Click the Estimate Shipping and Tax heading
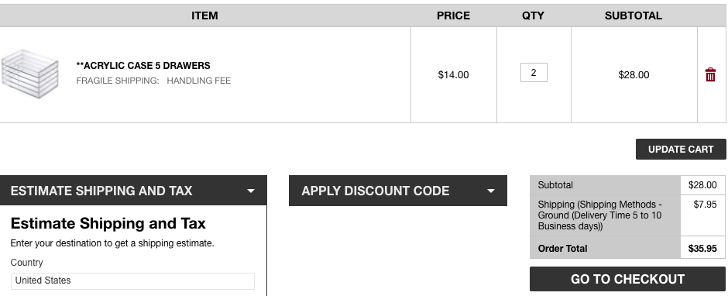 [108, 223]
